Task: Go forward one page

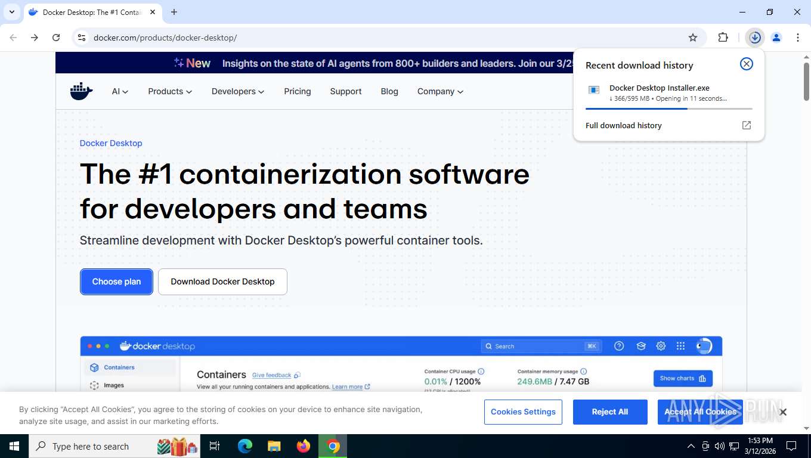Action: 35,38
